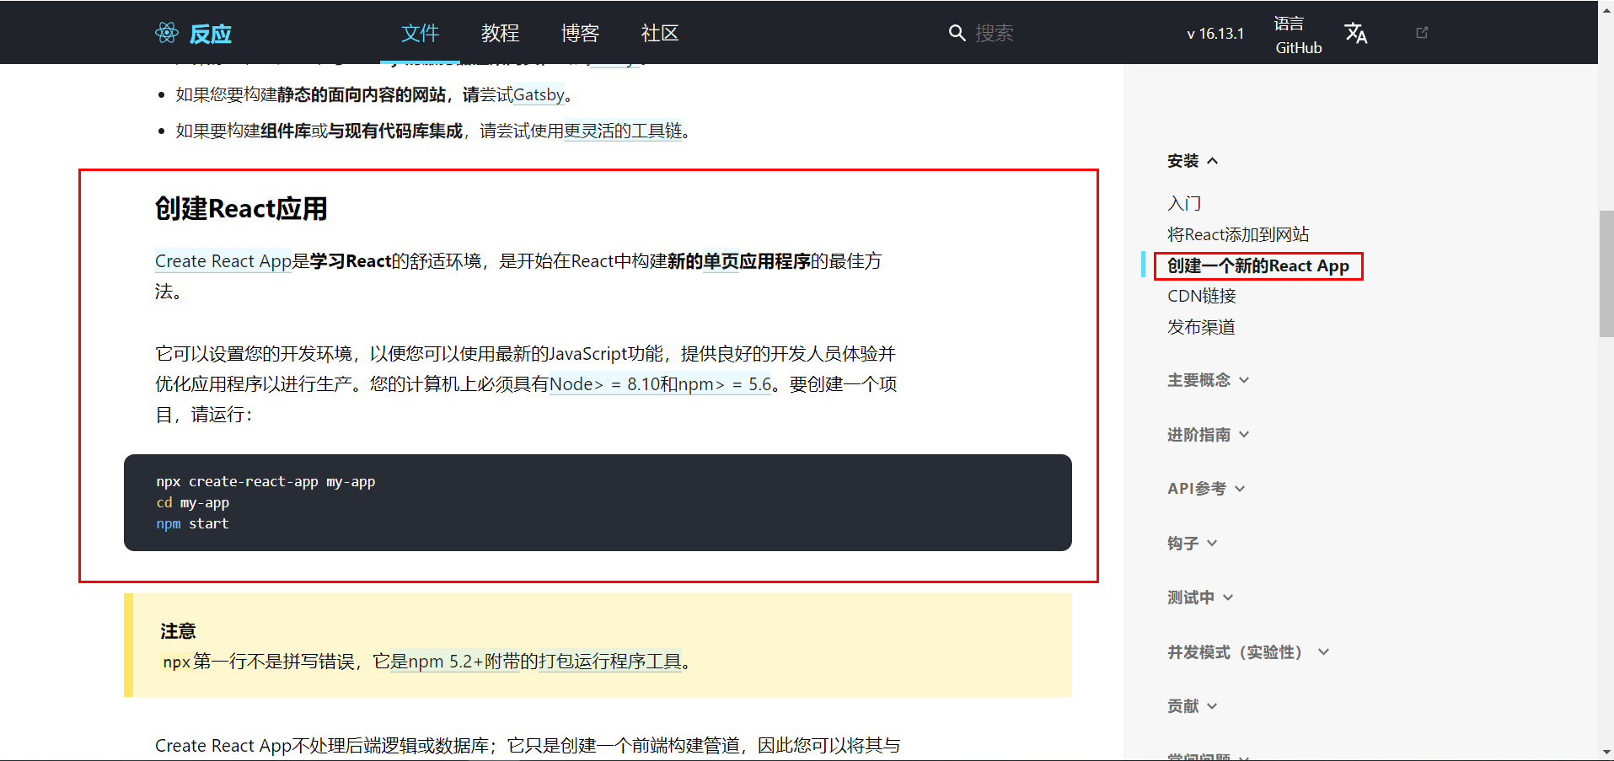The width and height of the screenshot is (1614, 761).
Task: Expand the API参考 sidebar section
Action: pyautogui.click(x=1206, y=489)
